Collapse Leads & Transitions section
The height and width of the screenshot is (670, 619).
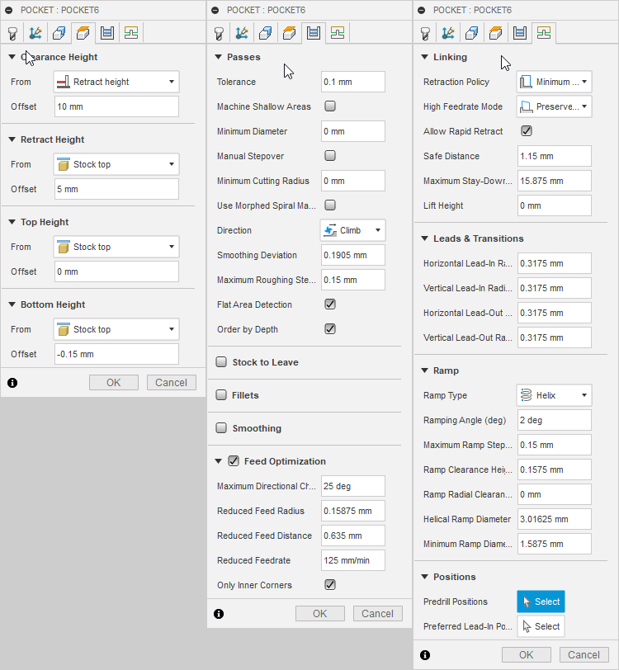(x=425, y=238)
